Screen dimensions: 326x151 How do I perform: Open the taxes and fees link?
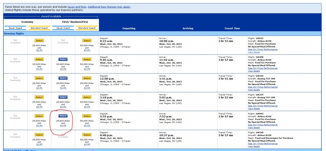pos(77,7)
